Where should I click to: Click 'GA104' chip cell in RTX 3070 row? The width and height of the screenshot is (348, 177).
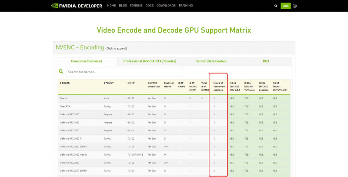coord(131,130)
